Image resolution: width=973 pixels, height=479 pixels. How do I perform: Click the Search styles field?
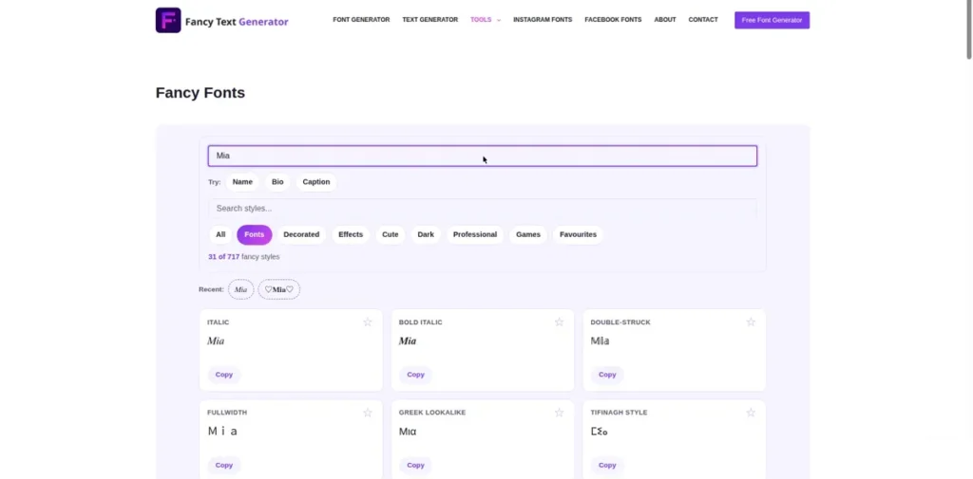[x=482, y=209]
